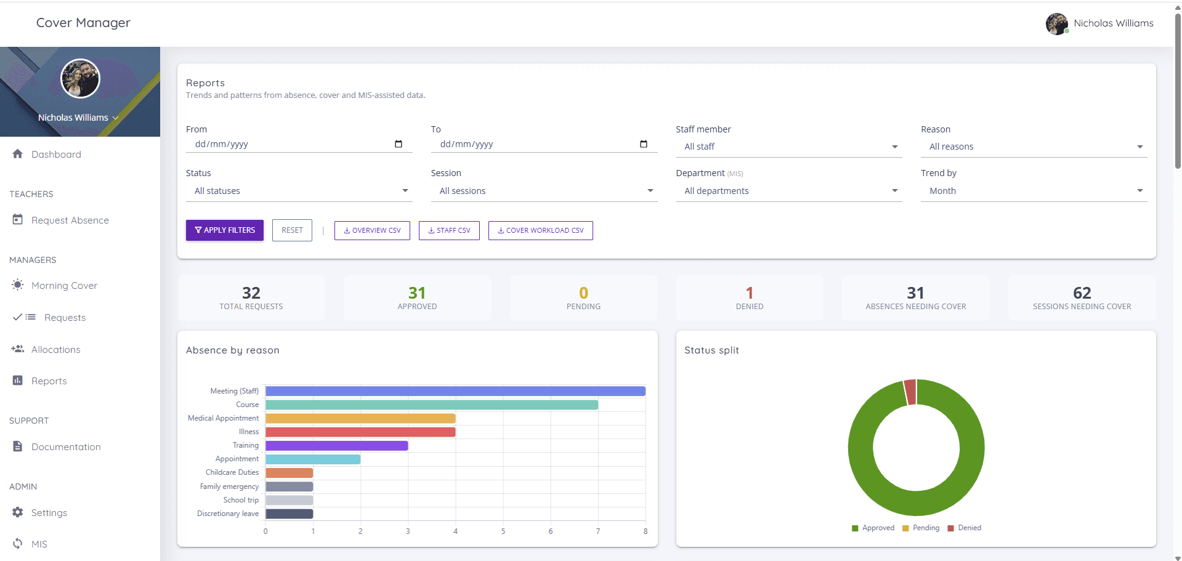Open the Session dropdown

click(x=544, y=191)
